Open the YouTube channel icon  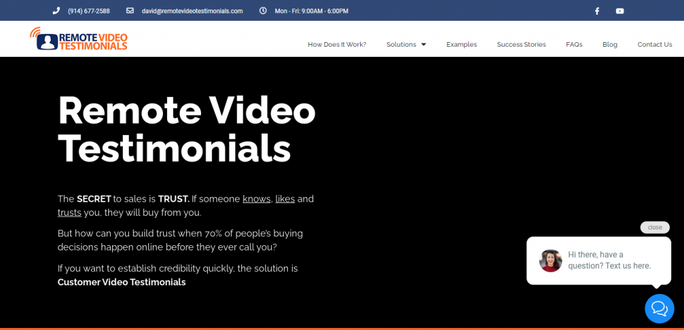coord(620,11)
